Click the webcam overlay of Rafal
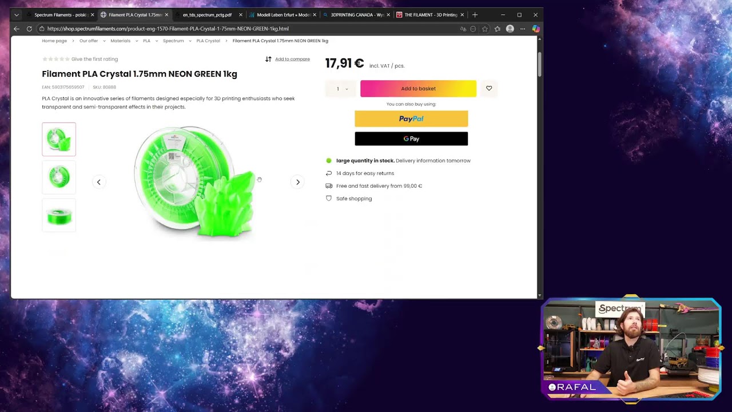This screenshot has height=412, width=732. pos(631,349)
